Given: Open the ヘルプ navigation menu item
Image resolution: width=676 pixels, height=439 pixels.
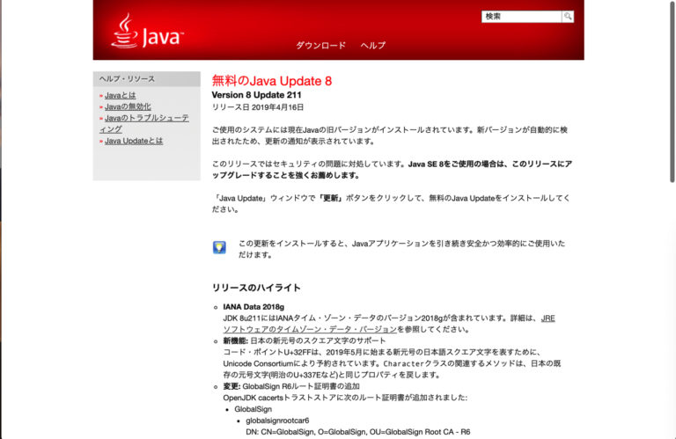Looking at the screenshot, I should (373, 45).
